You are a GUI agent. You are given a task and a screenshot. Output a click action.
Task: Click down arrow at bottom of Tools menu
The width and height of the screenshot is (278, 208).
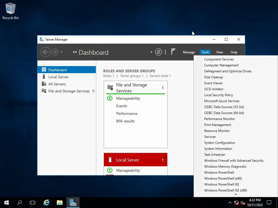point(236,194)
